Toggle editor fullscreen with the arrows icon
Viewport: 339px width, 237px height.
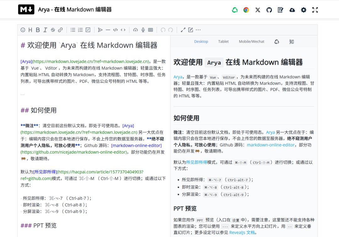tap(183, 30)
